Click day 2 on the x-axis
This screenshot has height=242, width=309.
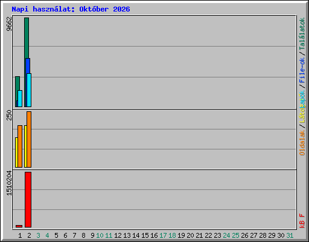pos(30,235)
